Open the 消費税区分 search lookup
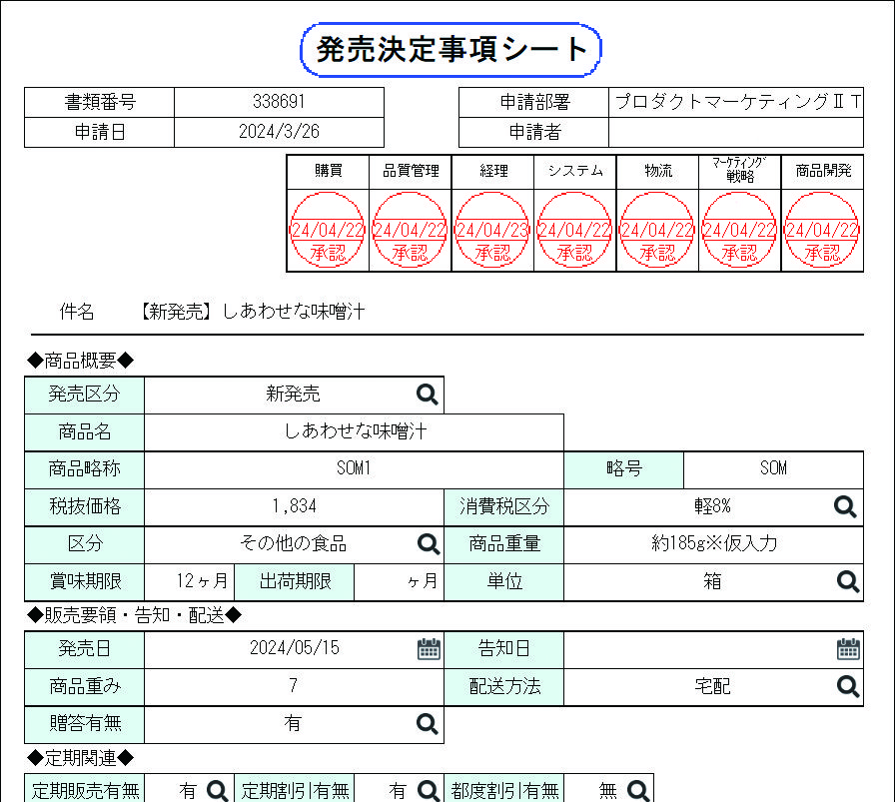895x802 pixels. point(845,506)
